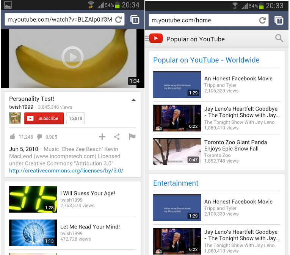Select Toronto Zoo Giant Panda video title
290x255 pixels.
[x=236, y=145]
